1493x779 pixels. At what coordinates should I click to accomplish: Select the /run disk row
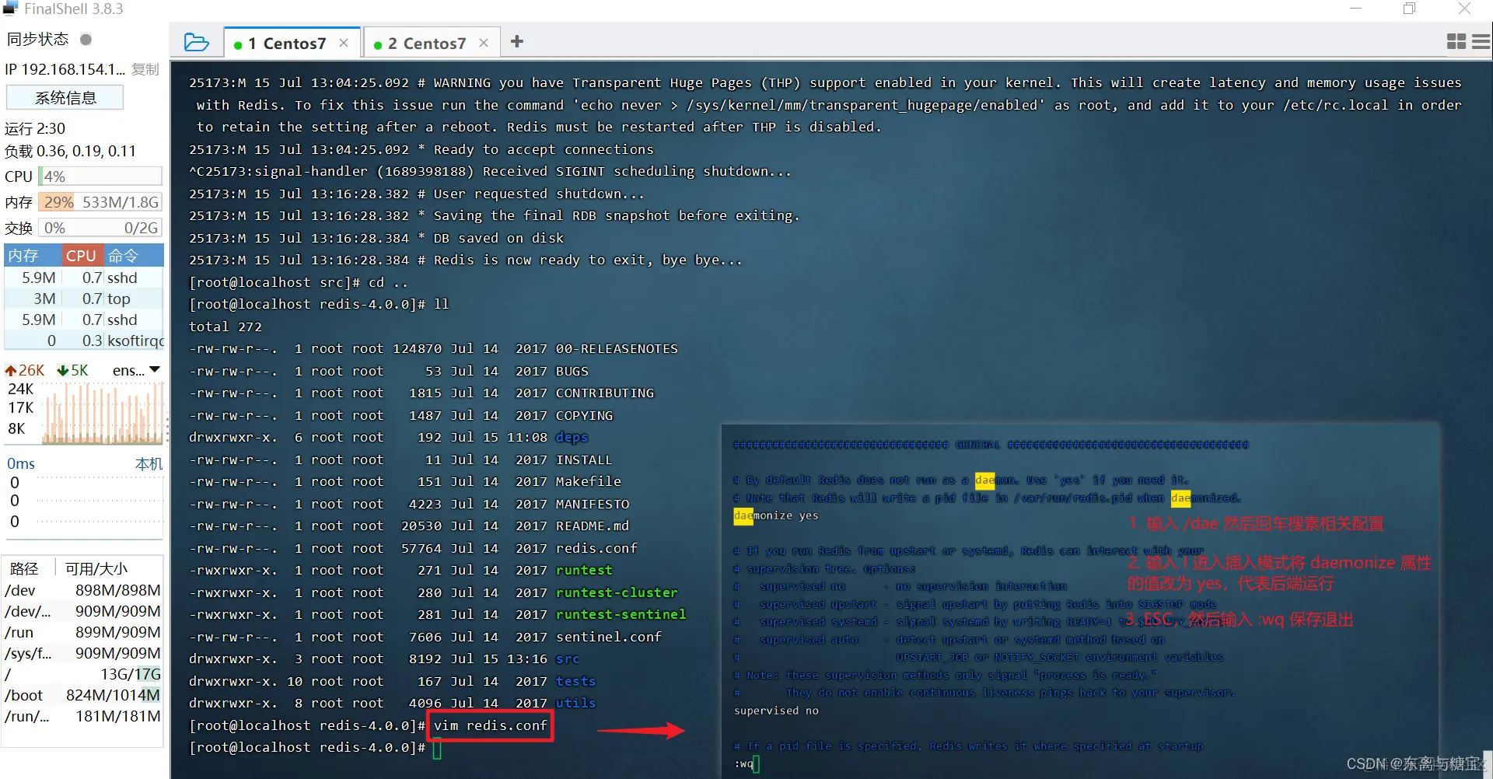[83, 632]
